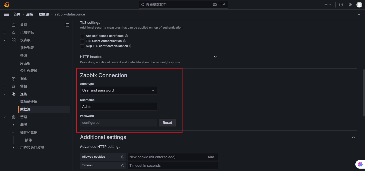The height and width of the screenshot is (171, 365).
Task: Click the link icon for 连接
Action: (14, 94)
